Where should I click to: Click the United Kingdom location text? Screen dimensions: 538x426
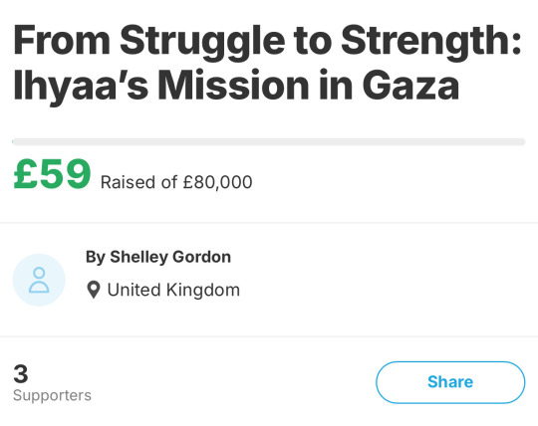[173, 290]
